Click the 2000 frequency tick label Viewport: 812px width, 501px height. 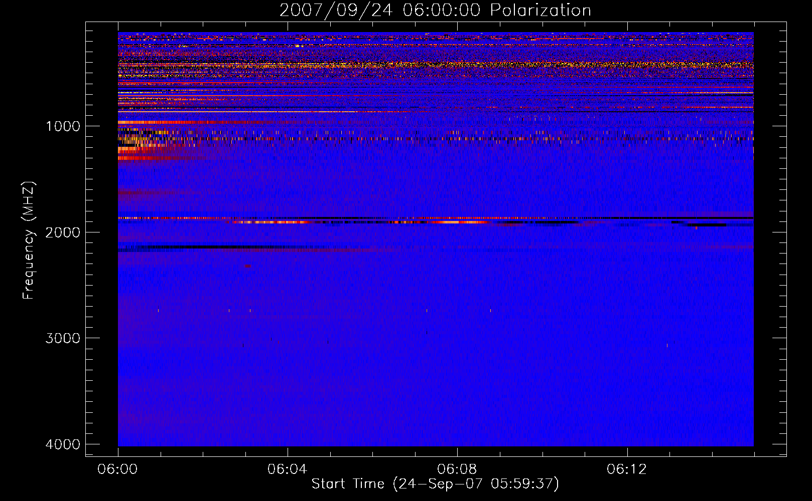click(x=63, y=232)
